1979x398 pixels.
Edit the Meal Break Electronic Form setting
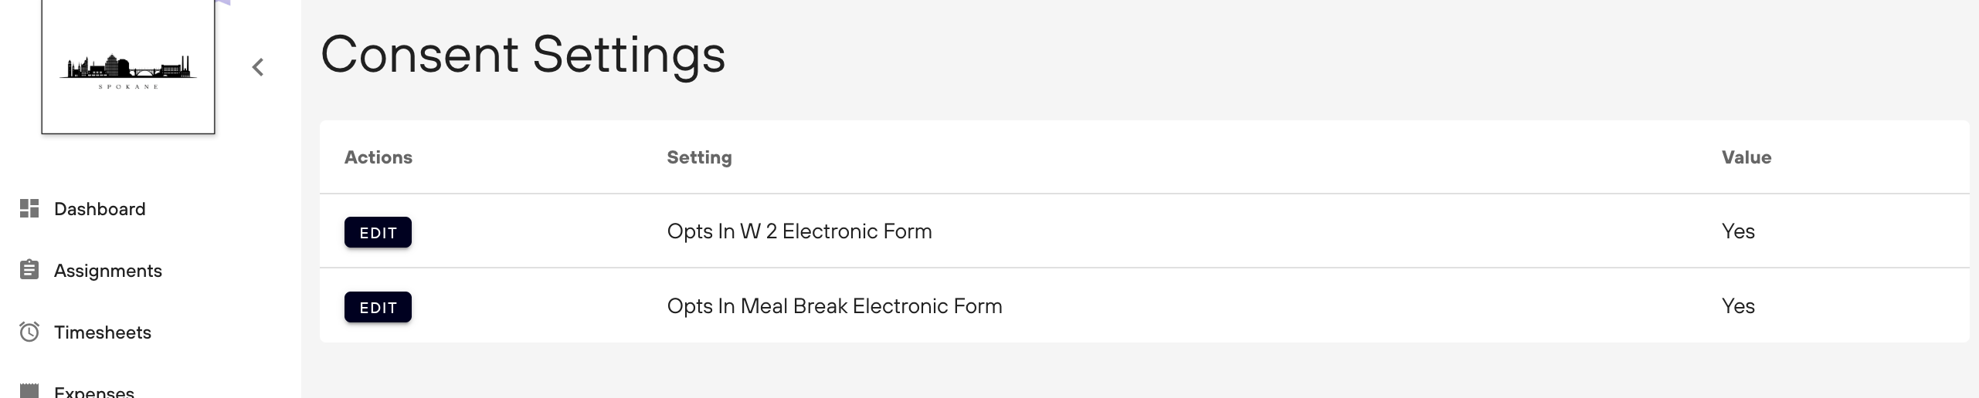click(378, 307)
